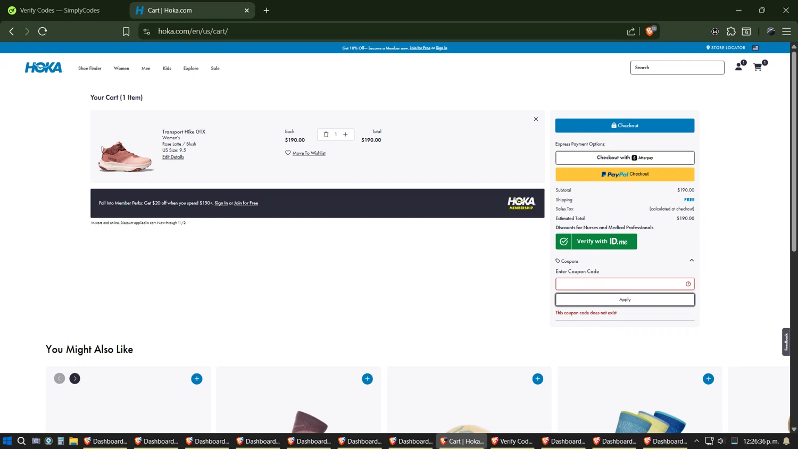Open the account profile icon
This screenshot has height=449, width=798.
[x=738, y=67]
